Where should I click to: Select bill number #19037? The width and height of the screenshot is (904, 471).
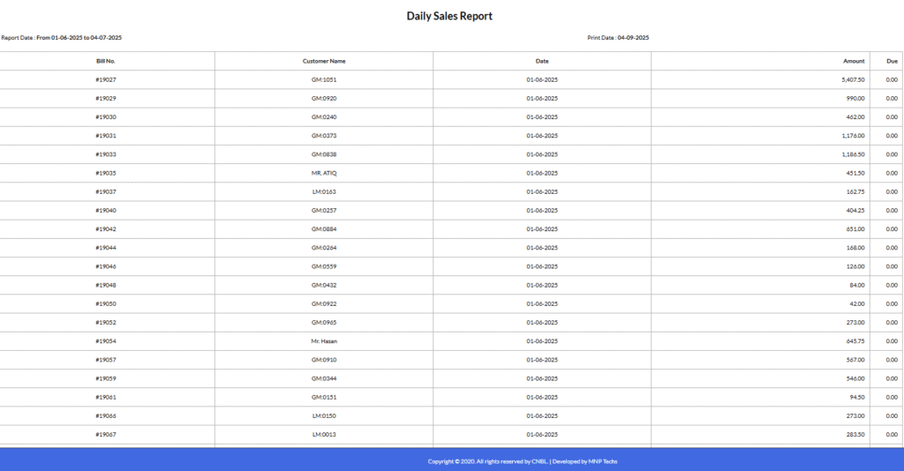coord(106,191)
